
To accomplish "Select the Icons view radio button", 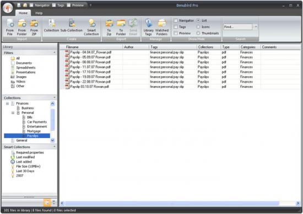I will [198, 27].
